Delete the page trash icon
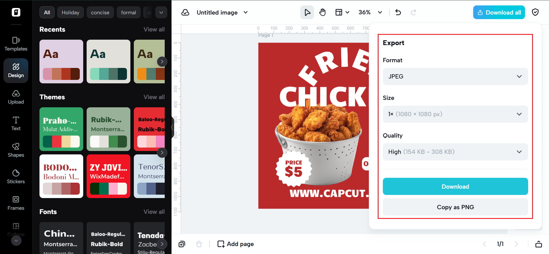Screen dimensions: 549x254 tap(199, 244)
